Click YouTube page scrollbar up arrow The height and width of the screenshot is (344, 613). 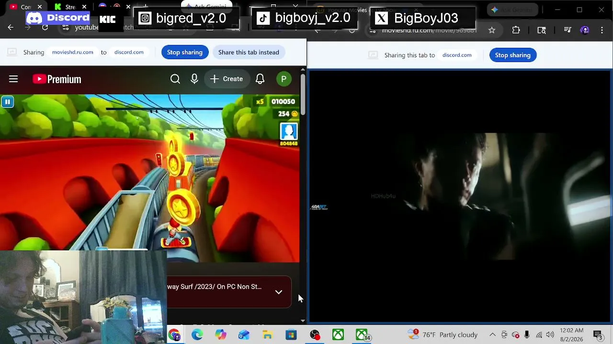(303, 70)
